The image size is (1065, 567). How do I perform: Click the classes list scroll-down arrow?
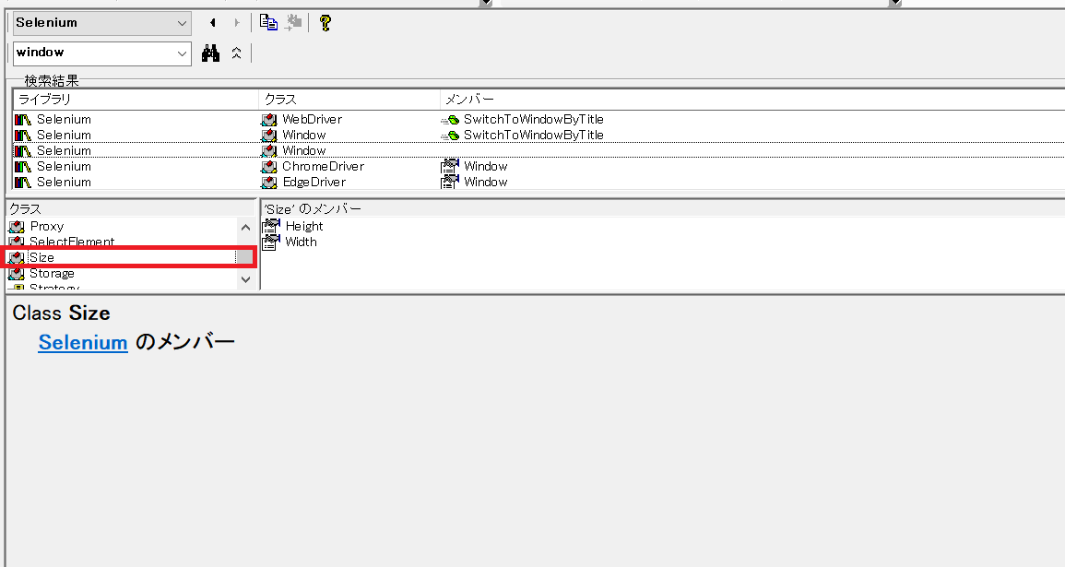coord(246,279)
